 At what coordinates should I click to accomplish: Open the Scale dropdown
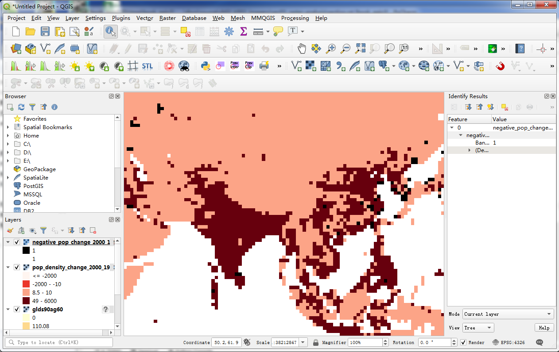(x=303, y=342)
